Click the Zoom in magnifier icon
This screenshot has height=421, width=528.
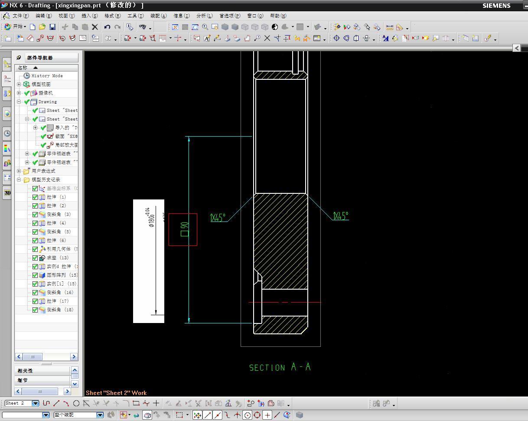point(205,27)
